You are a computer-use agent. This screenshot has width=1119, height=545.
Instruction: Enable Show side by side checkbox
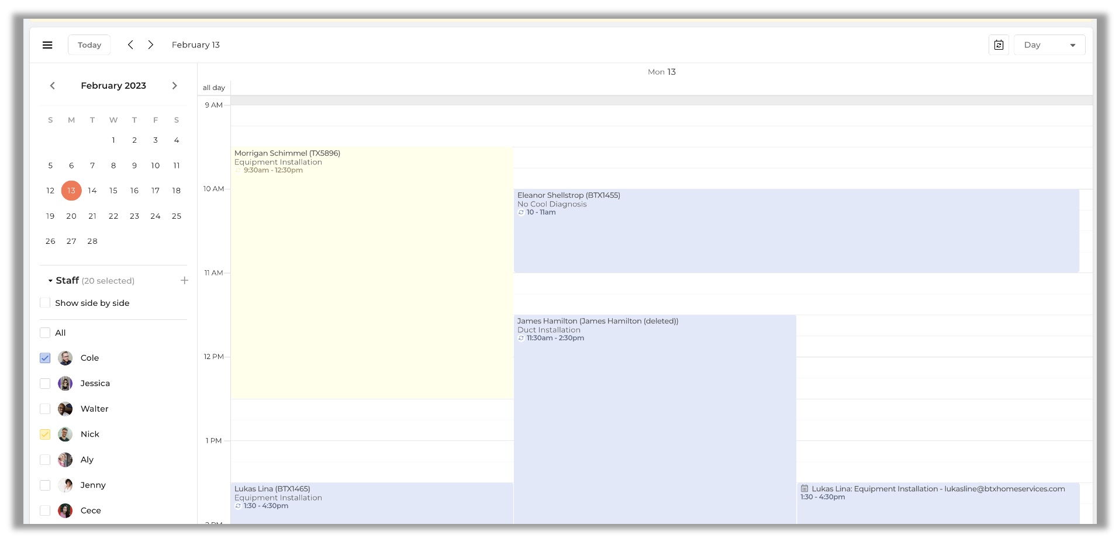[x=45, y=303]
